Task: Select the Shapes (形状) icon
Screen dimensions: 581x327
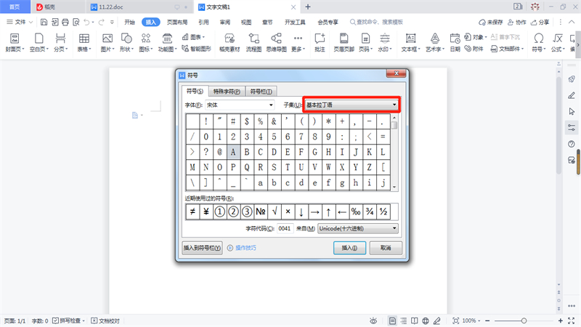Action: (x=126, y=41)
